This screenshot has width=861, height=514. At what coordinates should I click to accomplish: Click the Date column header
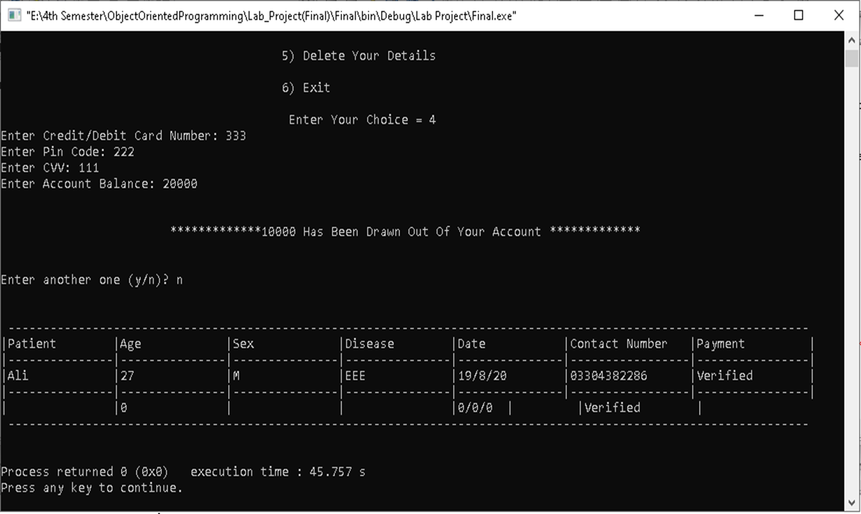coord(471,343)
